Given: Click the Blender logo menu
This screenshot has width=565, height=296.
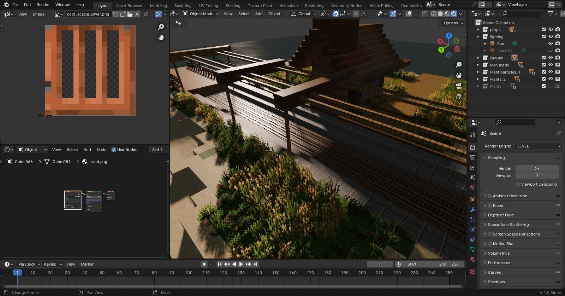Looking at the screenshot, I should click(6, 5).
